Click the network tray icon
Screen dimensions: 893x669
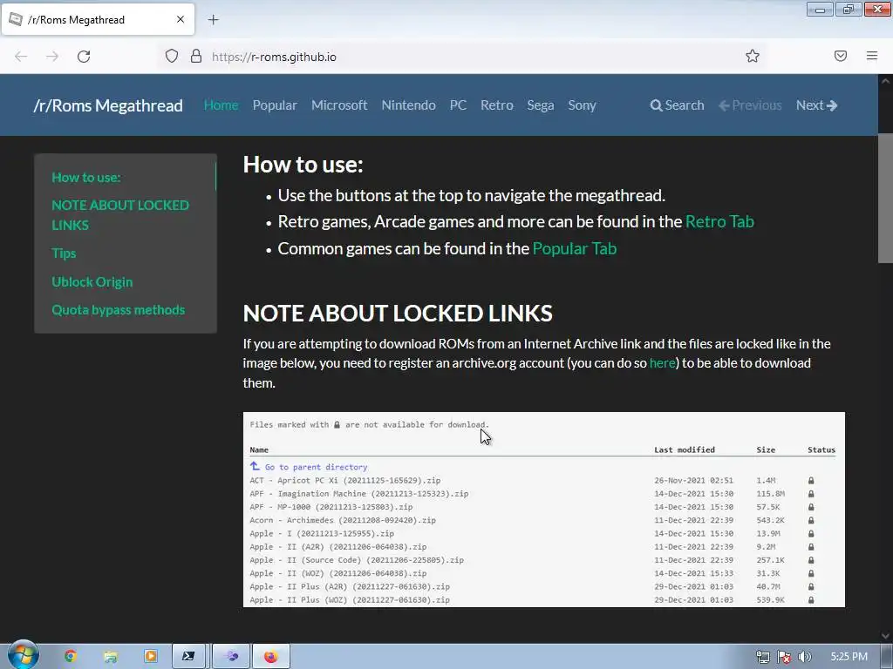tap(763, 657)
